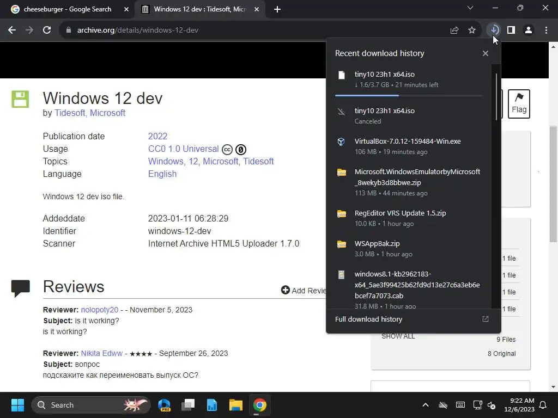Image resolution: width=558 pixels, height=418 pixels.
Task: Click the taskbar Search box
Action: pos(91,405)
